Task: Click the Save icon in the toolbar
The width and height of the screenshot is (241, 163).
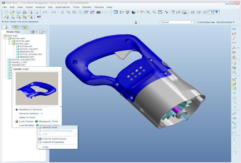Action: pos(18,12)
